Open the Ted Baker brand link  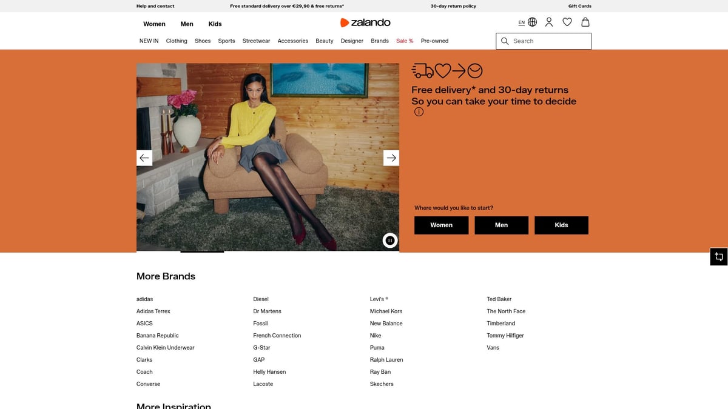point(499,299)
